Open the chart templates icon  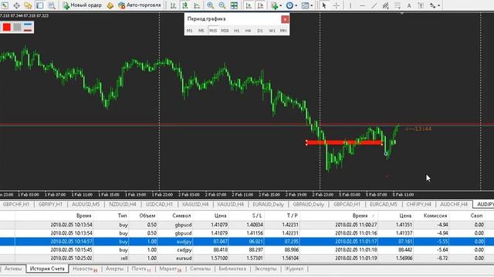point(305,5)
